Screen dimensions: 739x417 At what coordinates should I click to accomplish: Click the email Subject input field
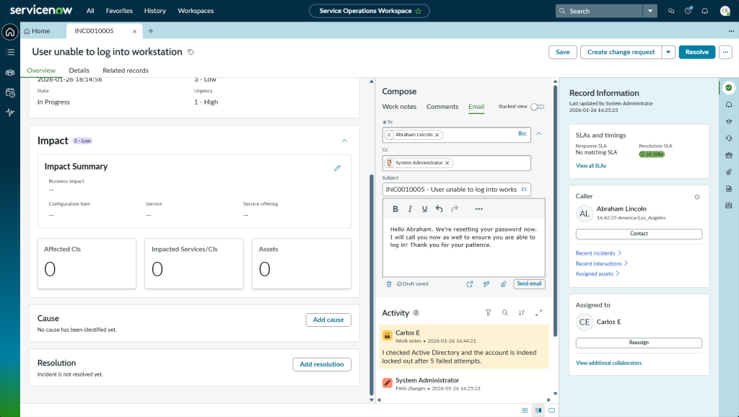[451, 190]
